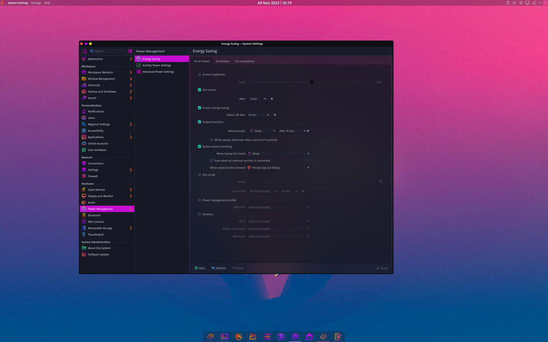The height and width of the screenshot is (342, 548).
Task: Click the Connections icon under Network
Action: (x=84, y=164)
